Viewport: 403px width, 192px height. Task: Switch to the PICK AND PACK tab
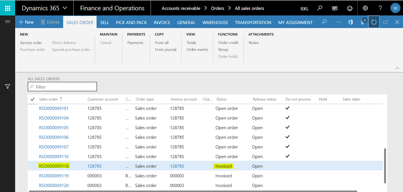(131, 22)
